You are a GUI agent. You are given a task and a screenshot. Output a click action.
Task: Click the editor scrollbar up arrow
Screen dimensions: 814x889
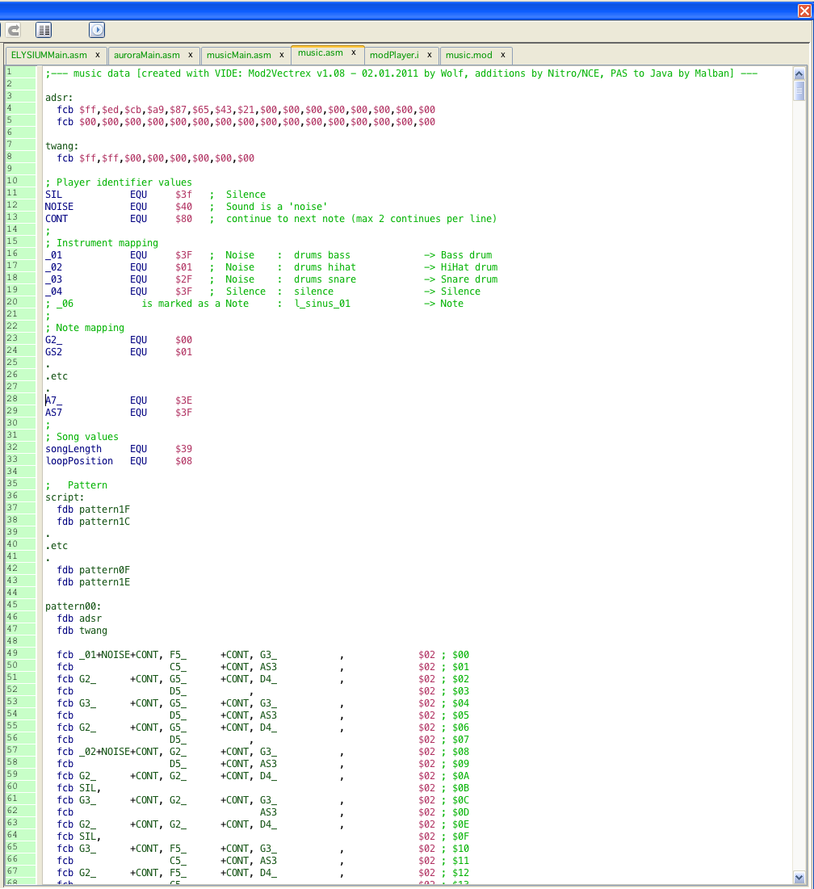(x=799, y=72)
